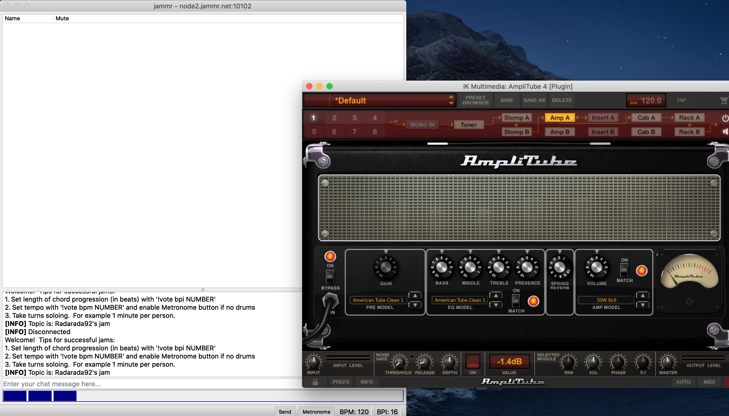Click the PRE MODEL up arrow
This screenshot has height=416, width=729.
(415, 295)
